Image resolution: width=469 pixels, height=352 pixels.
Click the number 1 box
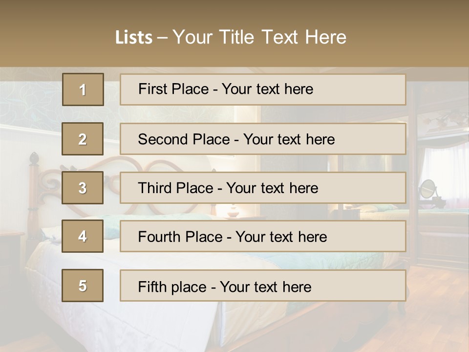83,89
